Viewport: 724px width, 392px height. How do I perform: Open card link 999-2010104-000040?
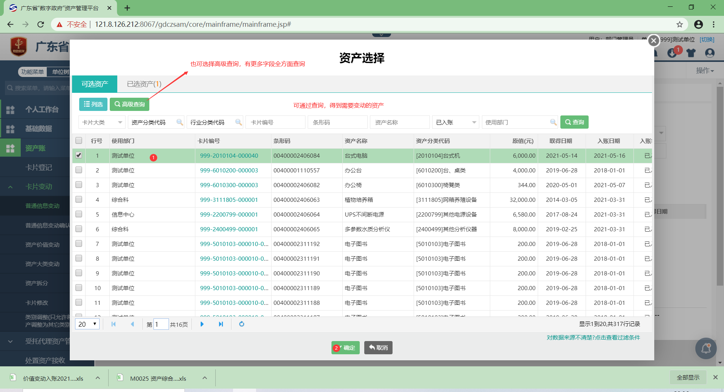tap(229, 155)
